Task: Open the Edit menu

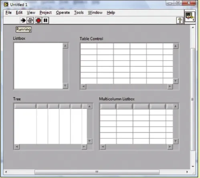Action: tap(19, 12)
